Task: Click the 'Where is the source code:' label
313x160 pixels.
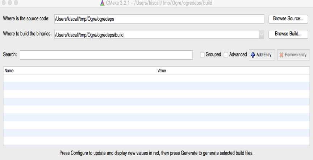Action: pyautogui.click(x=26, y=18)
